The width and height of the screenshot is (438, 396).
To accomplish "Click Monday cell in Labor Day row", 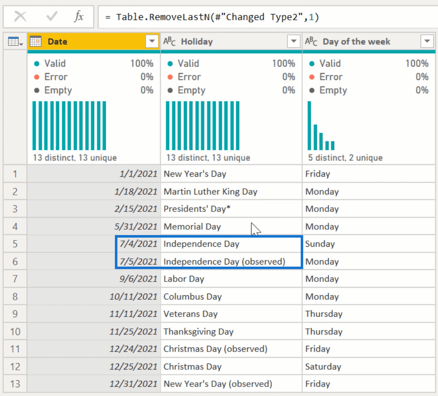I will (x=369, y=279).
